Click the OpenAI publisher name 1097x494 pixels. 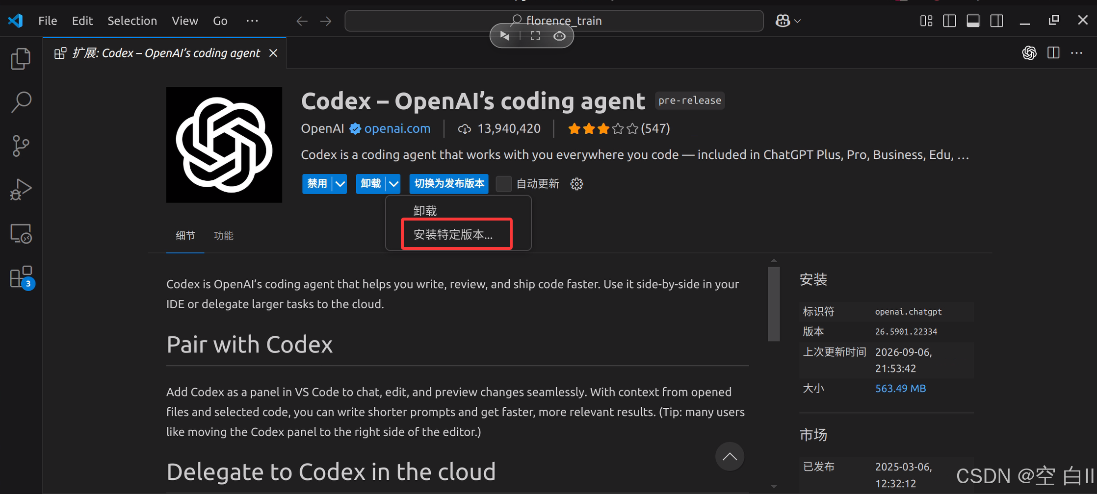[322, 128]
